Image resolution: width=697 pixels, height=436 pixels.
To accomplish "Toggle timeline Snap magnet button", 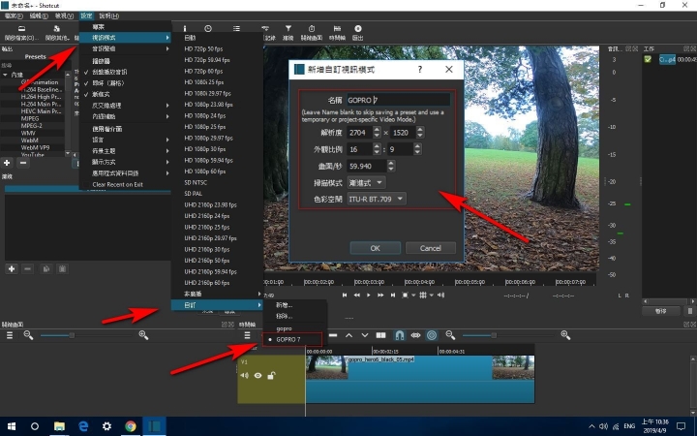I will point(400,335).
